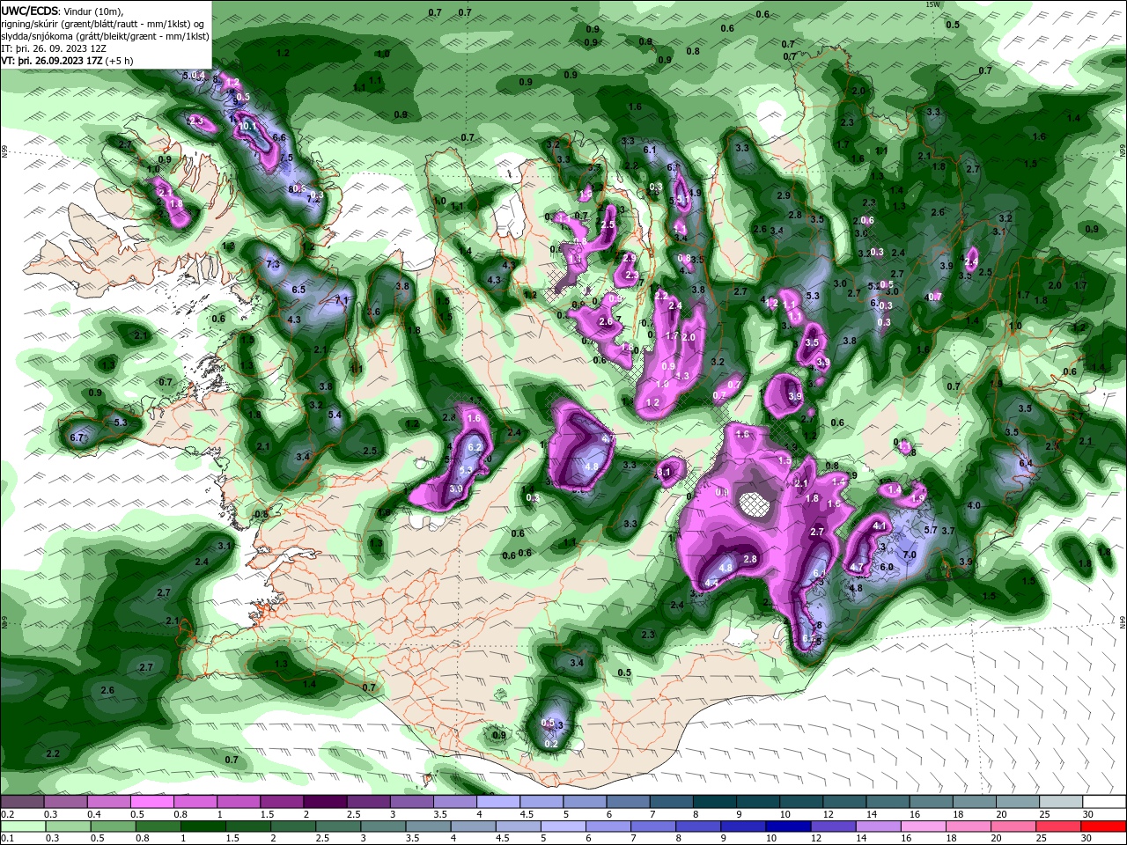Click the 'IT: þri. 26. 09. 2023 12Z' line
This screenshot has width=1127, height=845.
(x=54, y=48)
